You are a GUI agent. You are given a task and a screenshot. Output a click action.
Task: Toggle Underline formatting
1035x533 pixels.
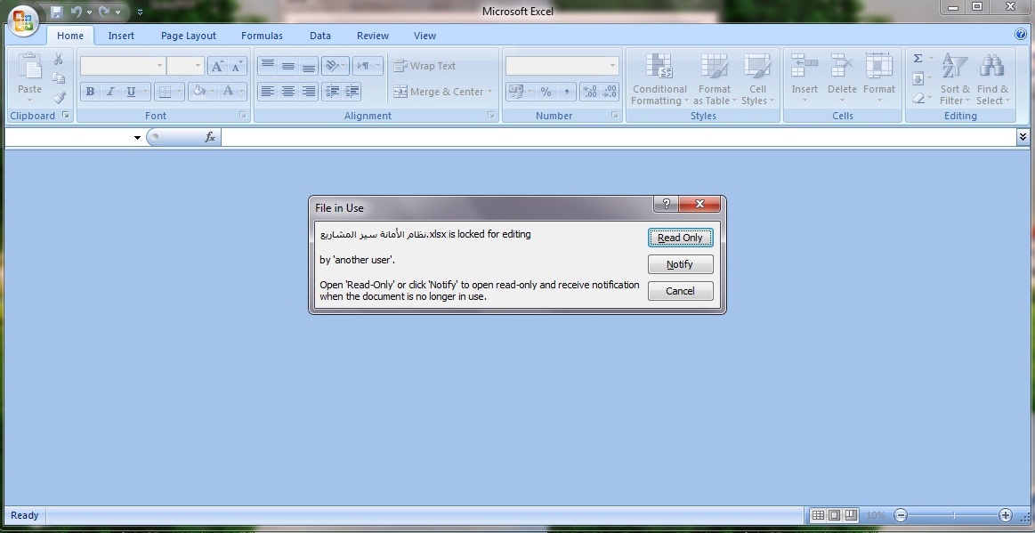131,92
